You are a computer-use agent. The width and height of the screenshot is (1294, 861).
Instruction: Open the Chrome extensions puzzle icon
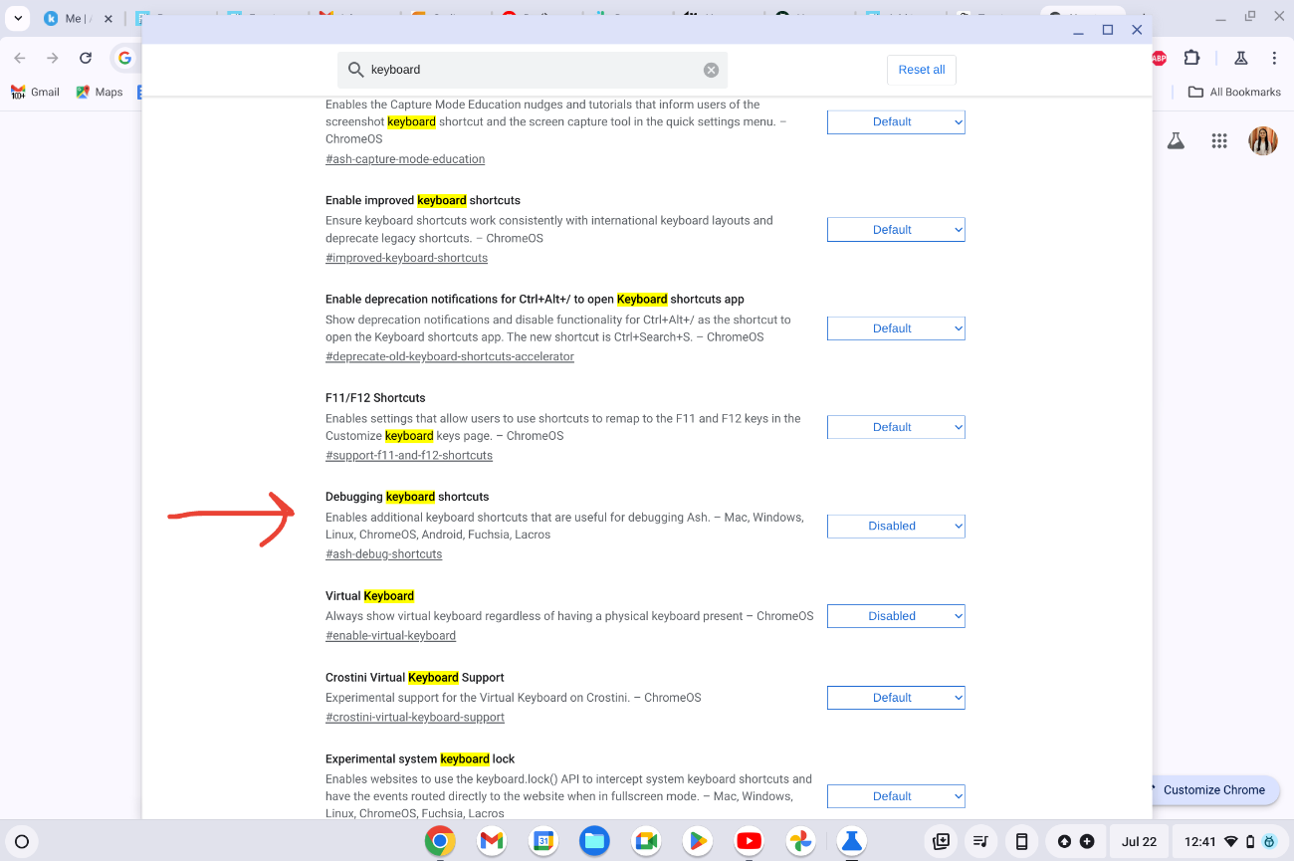1191,58
